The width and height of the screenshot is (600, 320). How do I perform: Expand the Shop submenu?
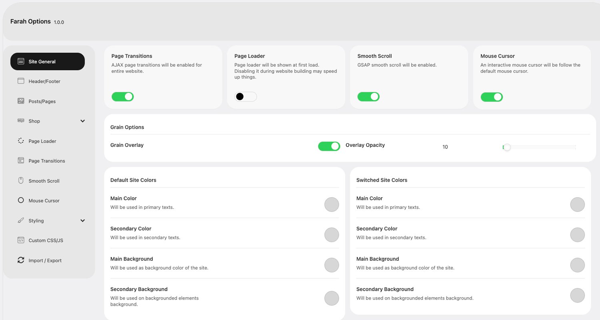point(83,121)
